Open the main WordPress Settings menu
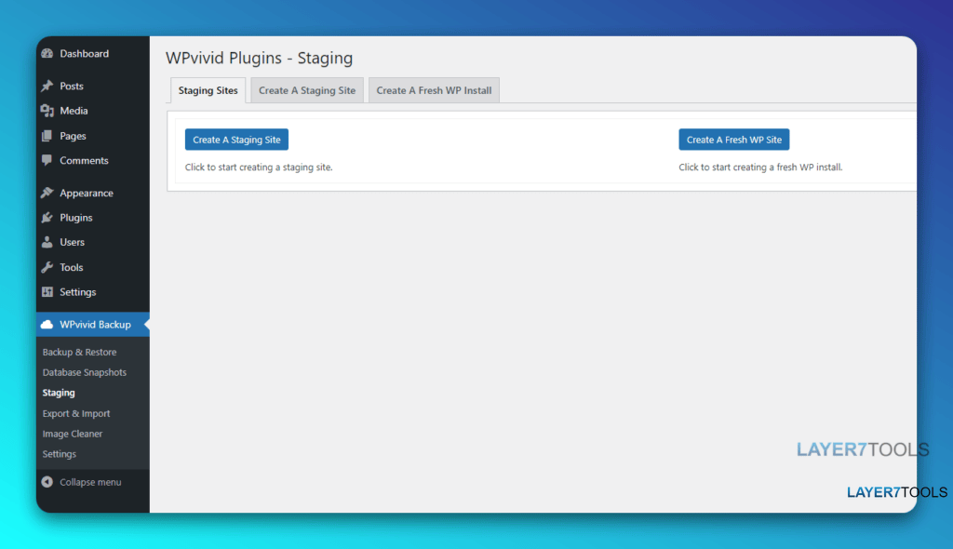Image resolution: width=953 pixels, height=549 pixels. 78,292
